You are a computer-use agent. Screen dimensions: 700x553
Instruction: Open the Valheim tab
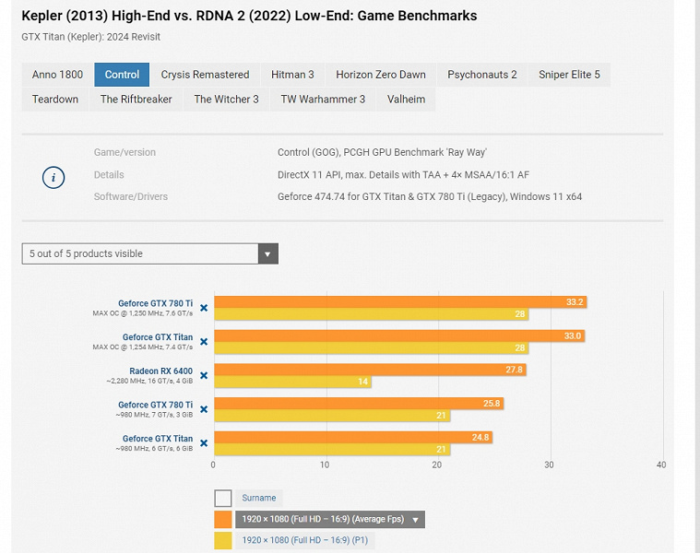click(406, 100)
